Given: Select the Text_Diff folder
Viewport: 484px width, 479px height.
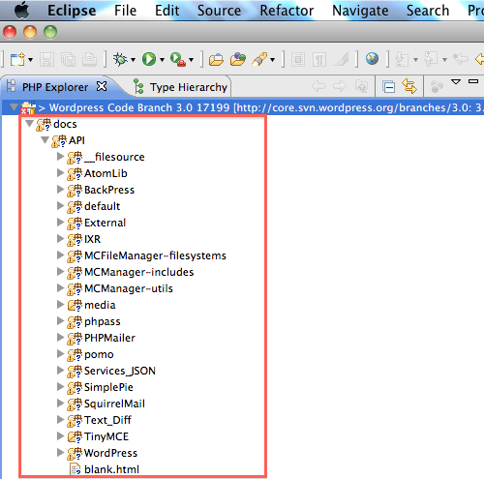Looking at the screenshot, I should pyautogui.click(x=107, y=420).
